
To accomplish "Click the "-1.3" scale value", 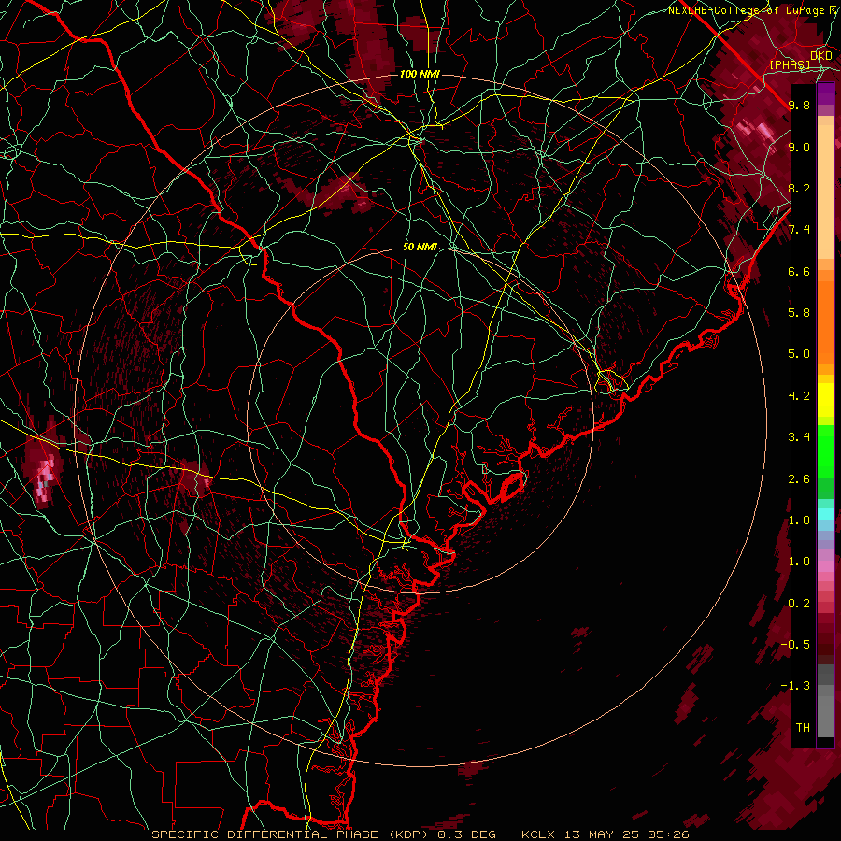I will (795, 686).
